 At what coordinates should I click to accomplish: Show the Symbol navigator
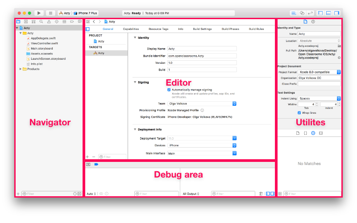tap(33, 21)
